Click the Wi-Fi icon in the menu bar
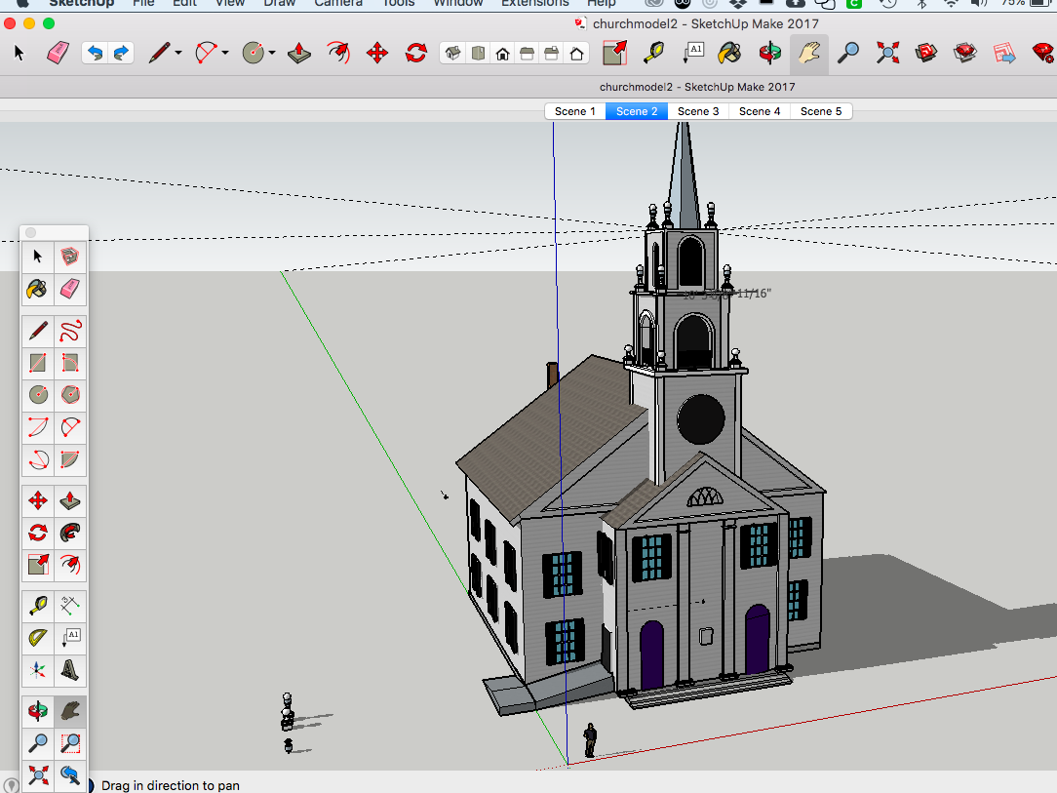Image resolution: width=1057 pixels, height=793 pixels. point(951,4)
